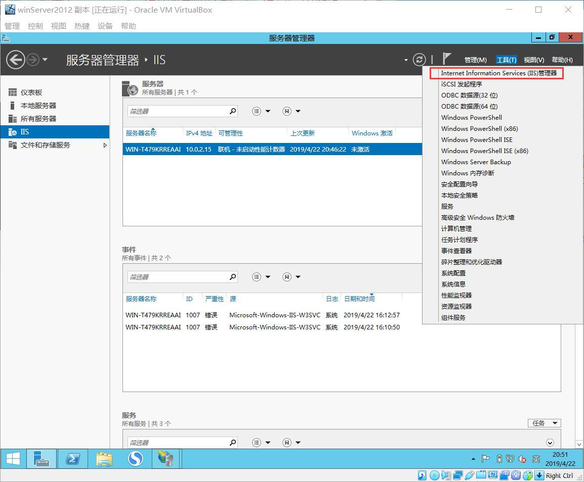
Task: Open VirtualBox 设备 menu
Action: [105, 26]
